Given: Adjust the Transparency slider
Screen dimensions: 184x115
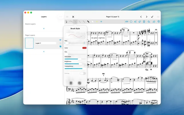Looking at the screenshot, I should point(75,69).
